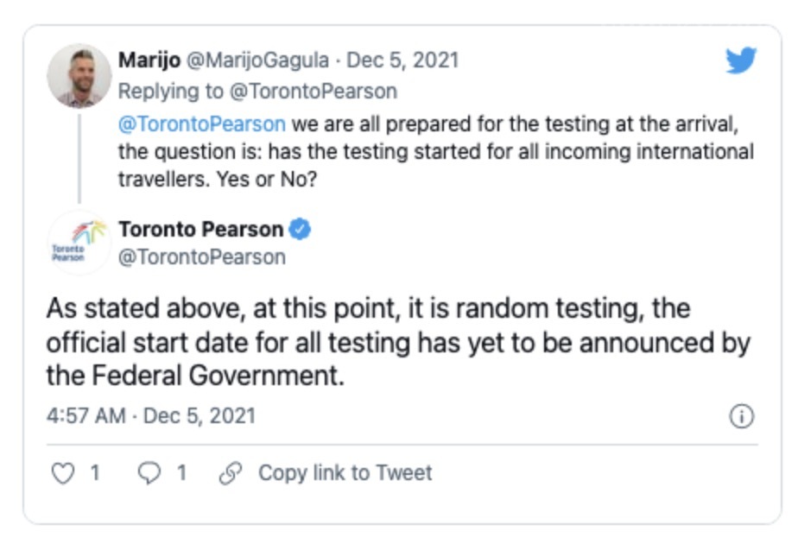Viewport: 798px width, 544px height.
Task: Like the tweet with the heart icon
Action: 64,472
